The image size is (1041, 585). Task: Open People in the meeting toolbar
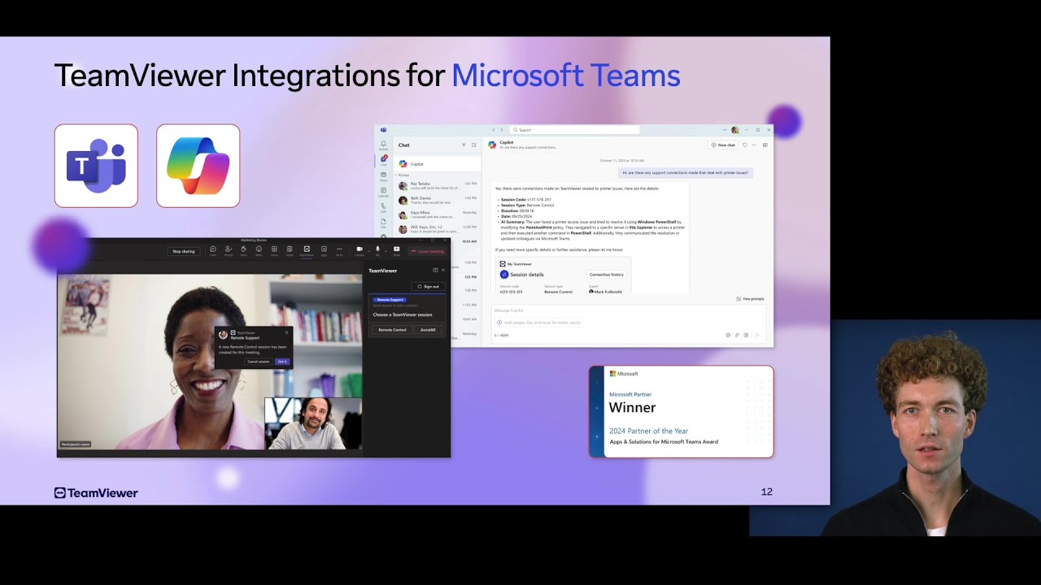pyautogui.click(x=229, y=250)
